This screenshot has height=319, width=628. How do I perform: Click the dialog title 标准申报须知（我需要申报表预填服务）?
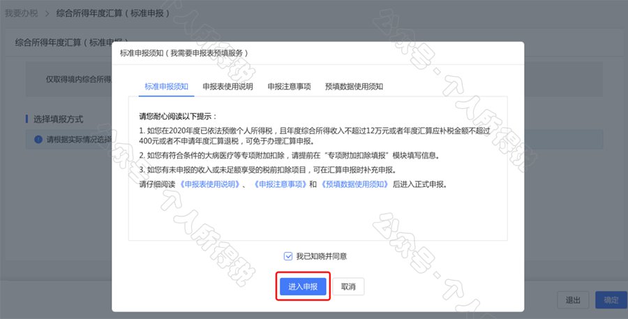click(185, 53)
